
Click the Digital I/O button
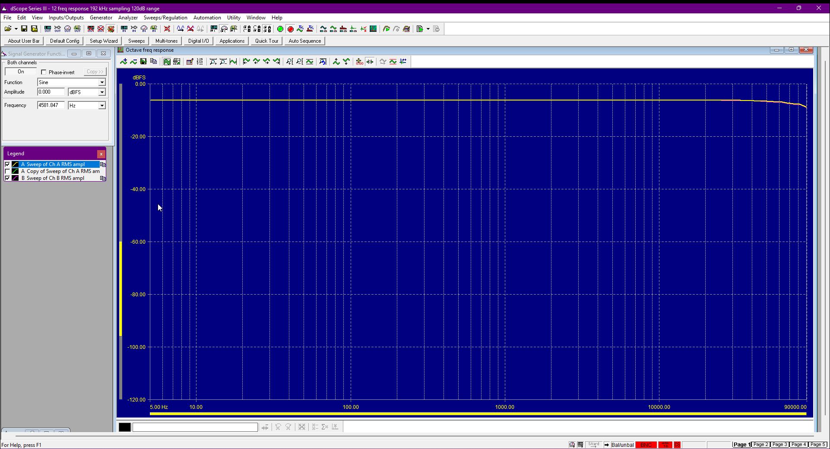pos(198,41)
